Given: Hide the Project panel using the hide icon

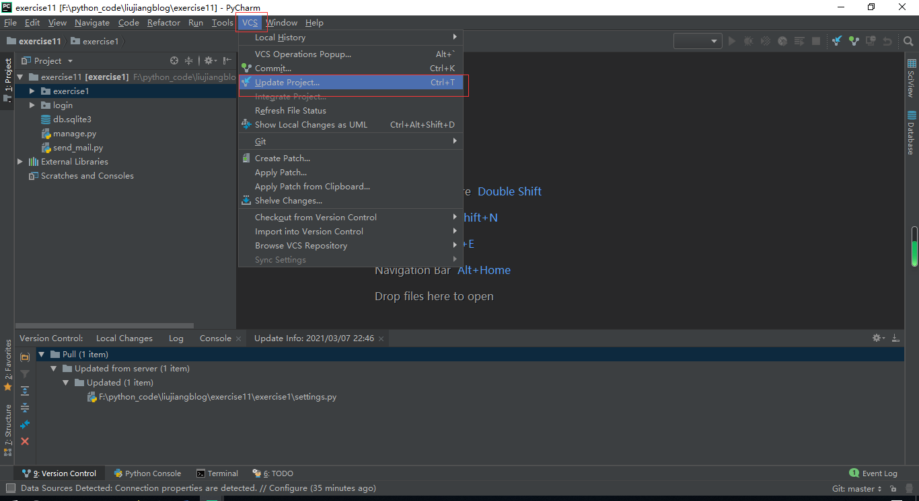Looking at the screenshot, I should (x=227, y=60).
